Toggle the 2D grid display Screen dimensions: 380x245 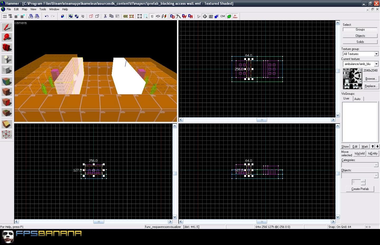4,16
